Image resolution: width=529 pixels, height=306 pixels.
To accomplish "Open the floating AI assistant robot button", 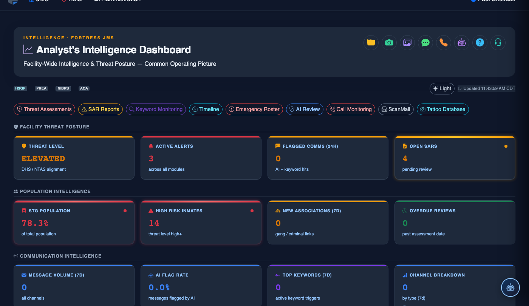I will click(510, 287).
